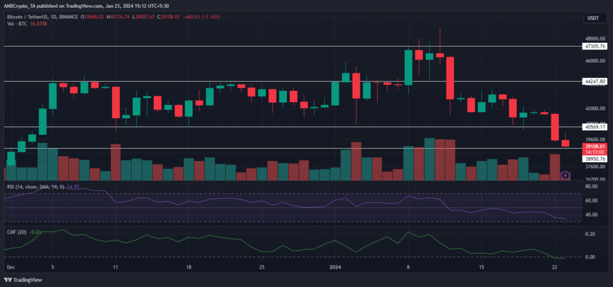Click the latest red candlestick near 39108
The height and width of the screenshot is (287, 613).
566,143
